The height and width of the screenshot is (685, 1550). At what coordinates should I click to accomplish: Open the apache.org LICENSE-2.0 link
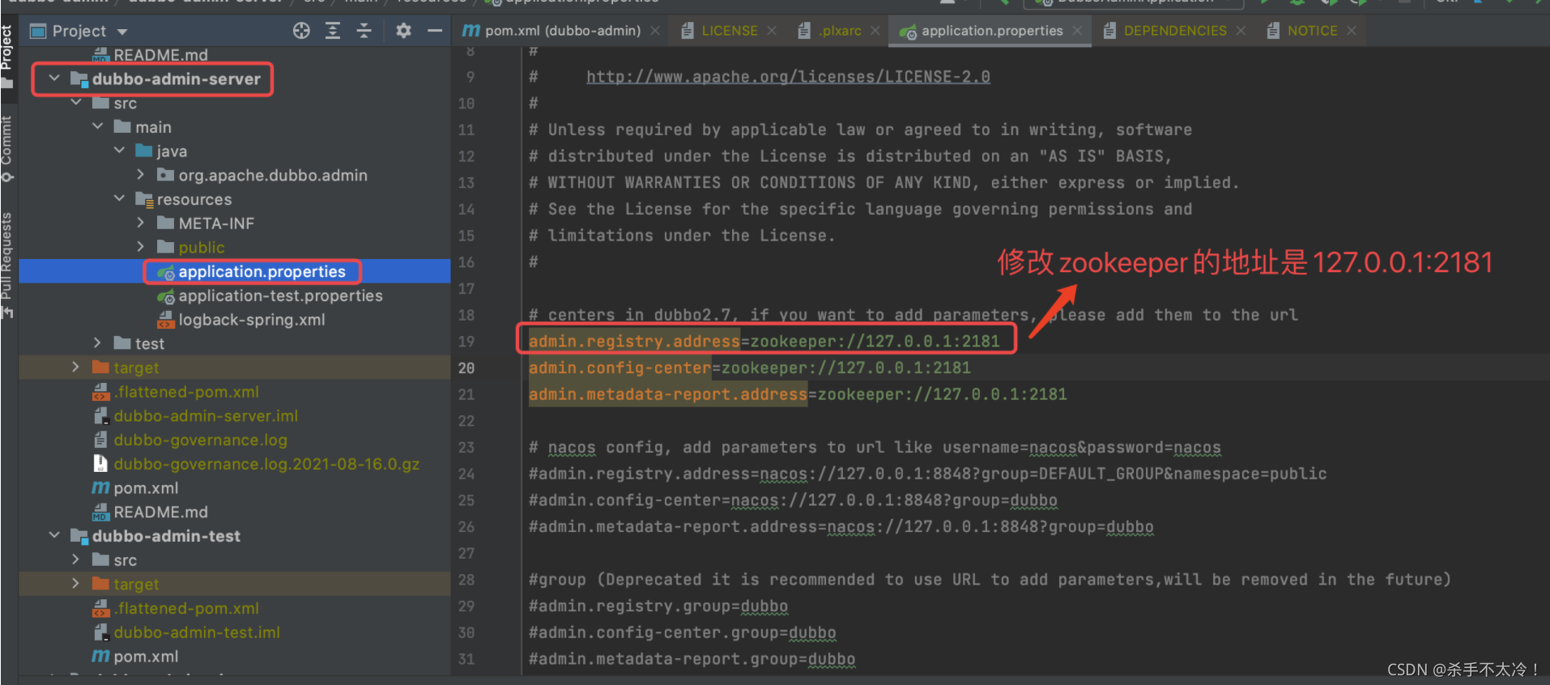point(788,77)
